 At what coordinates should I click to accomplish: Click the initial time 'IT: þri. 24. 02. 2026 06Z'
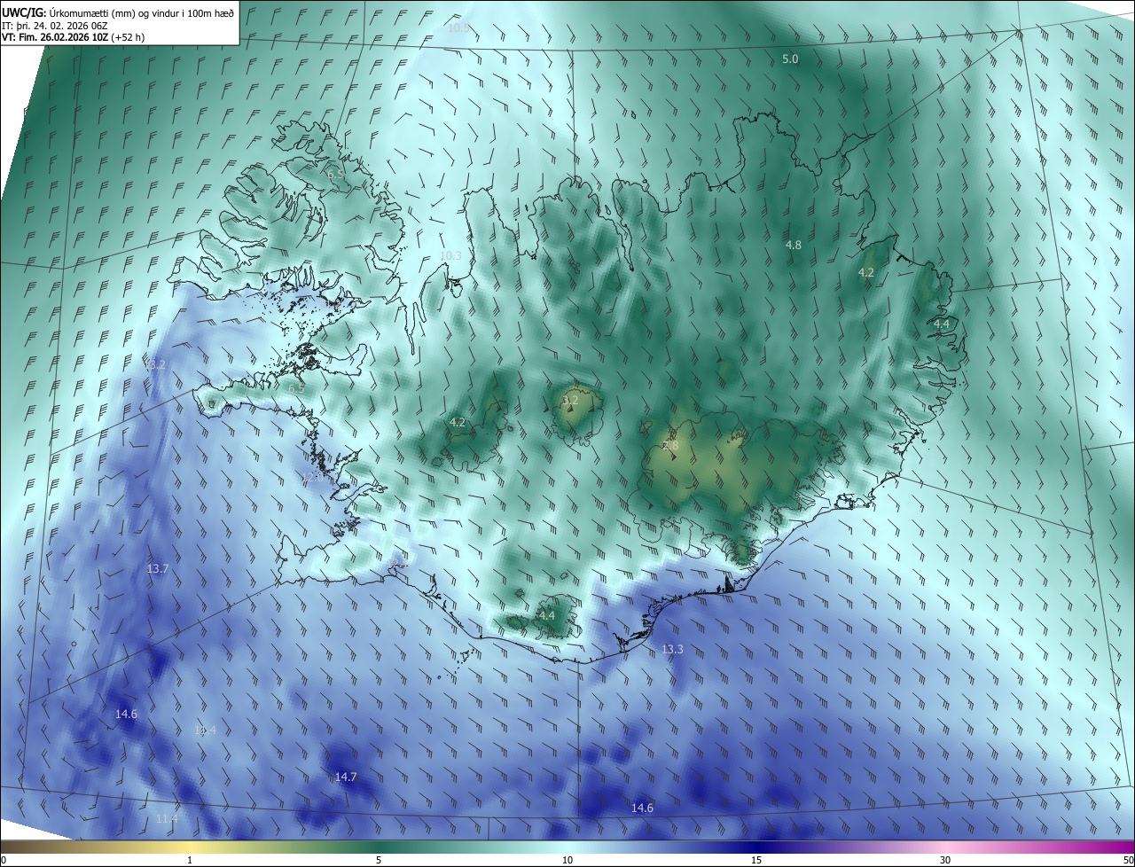point(54,25)
